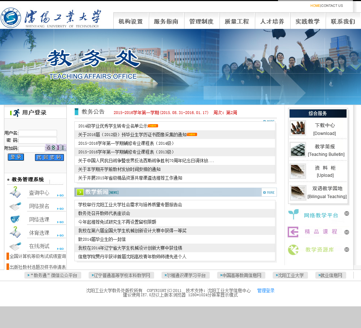The height and width of the screenshot is (328, 361).
Task: Open the 管理登录 link in footer
Action: point(266,290)
